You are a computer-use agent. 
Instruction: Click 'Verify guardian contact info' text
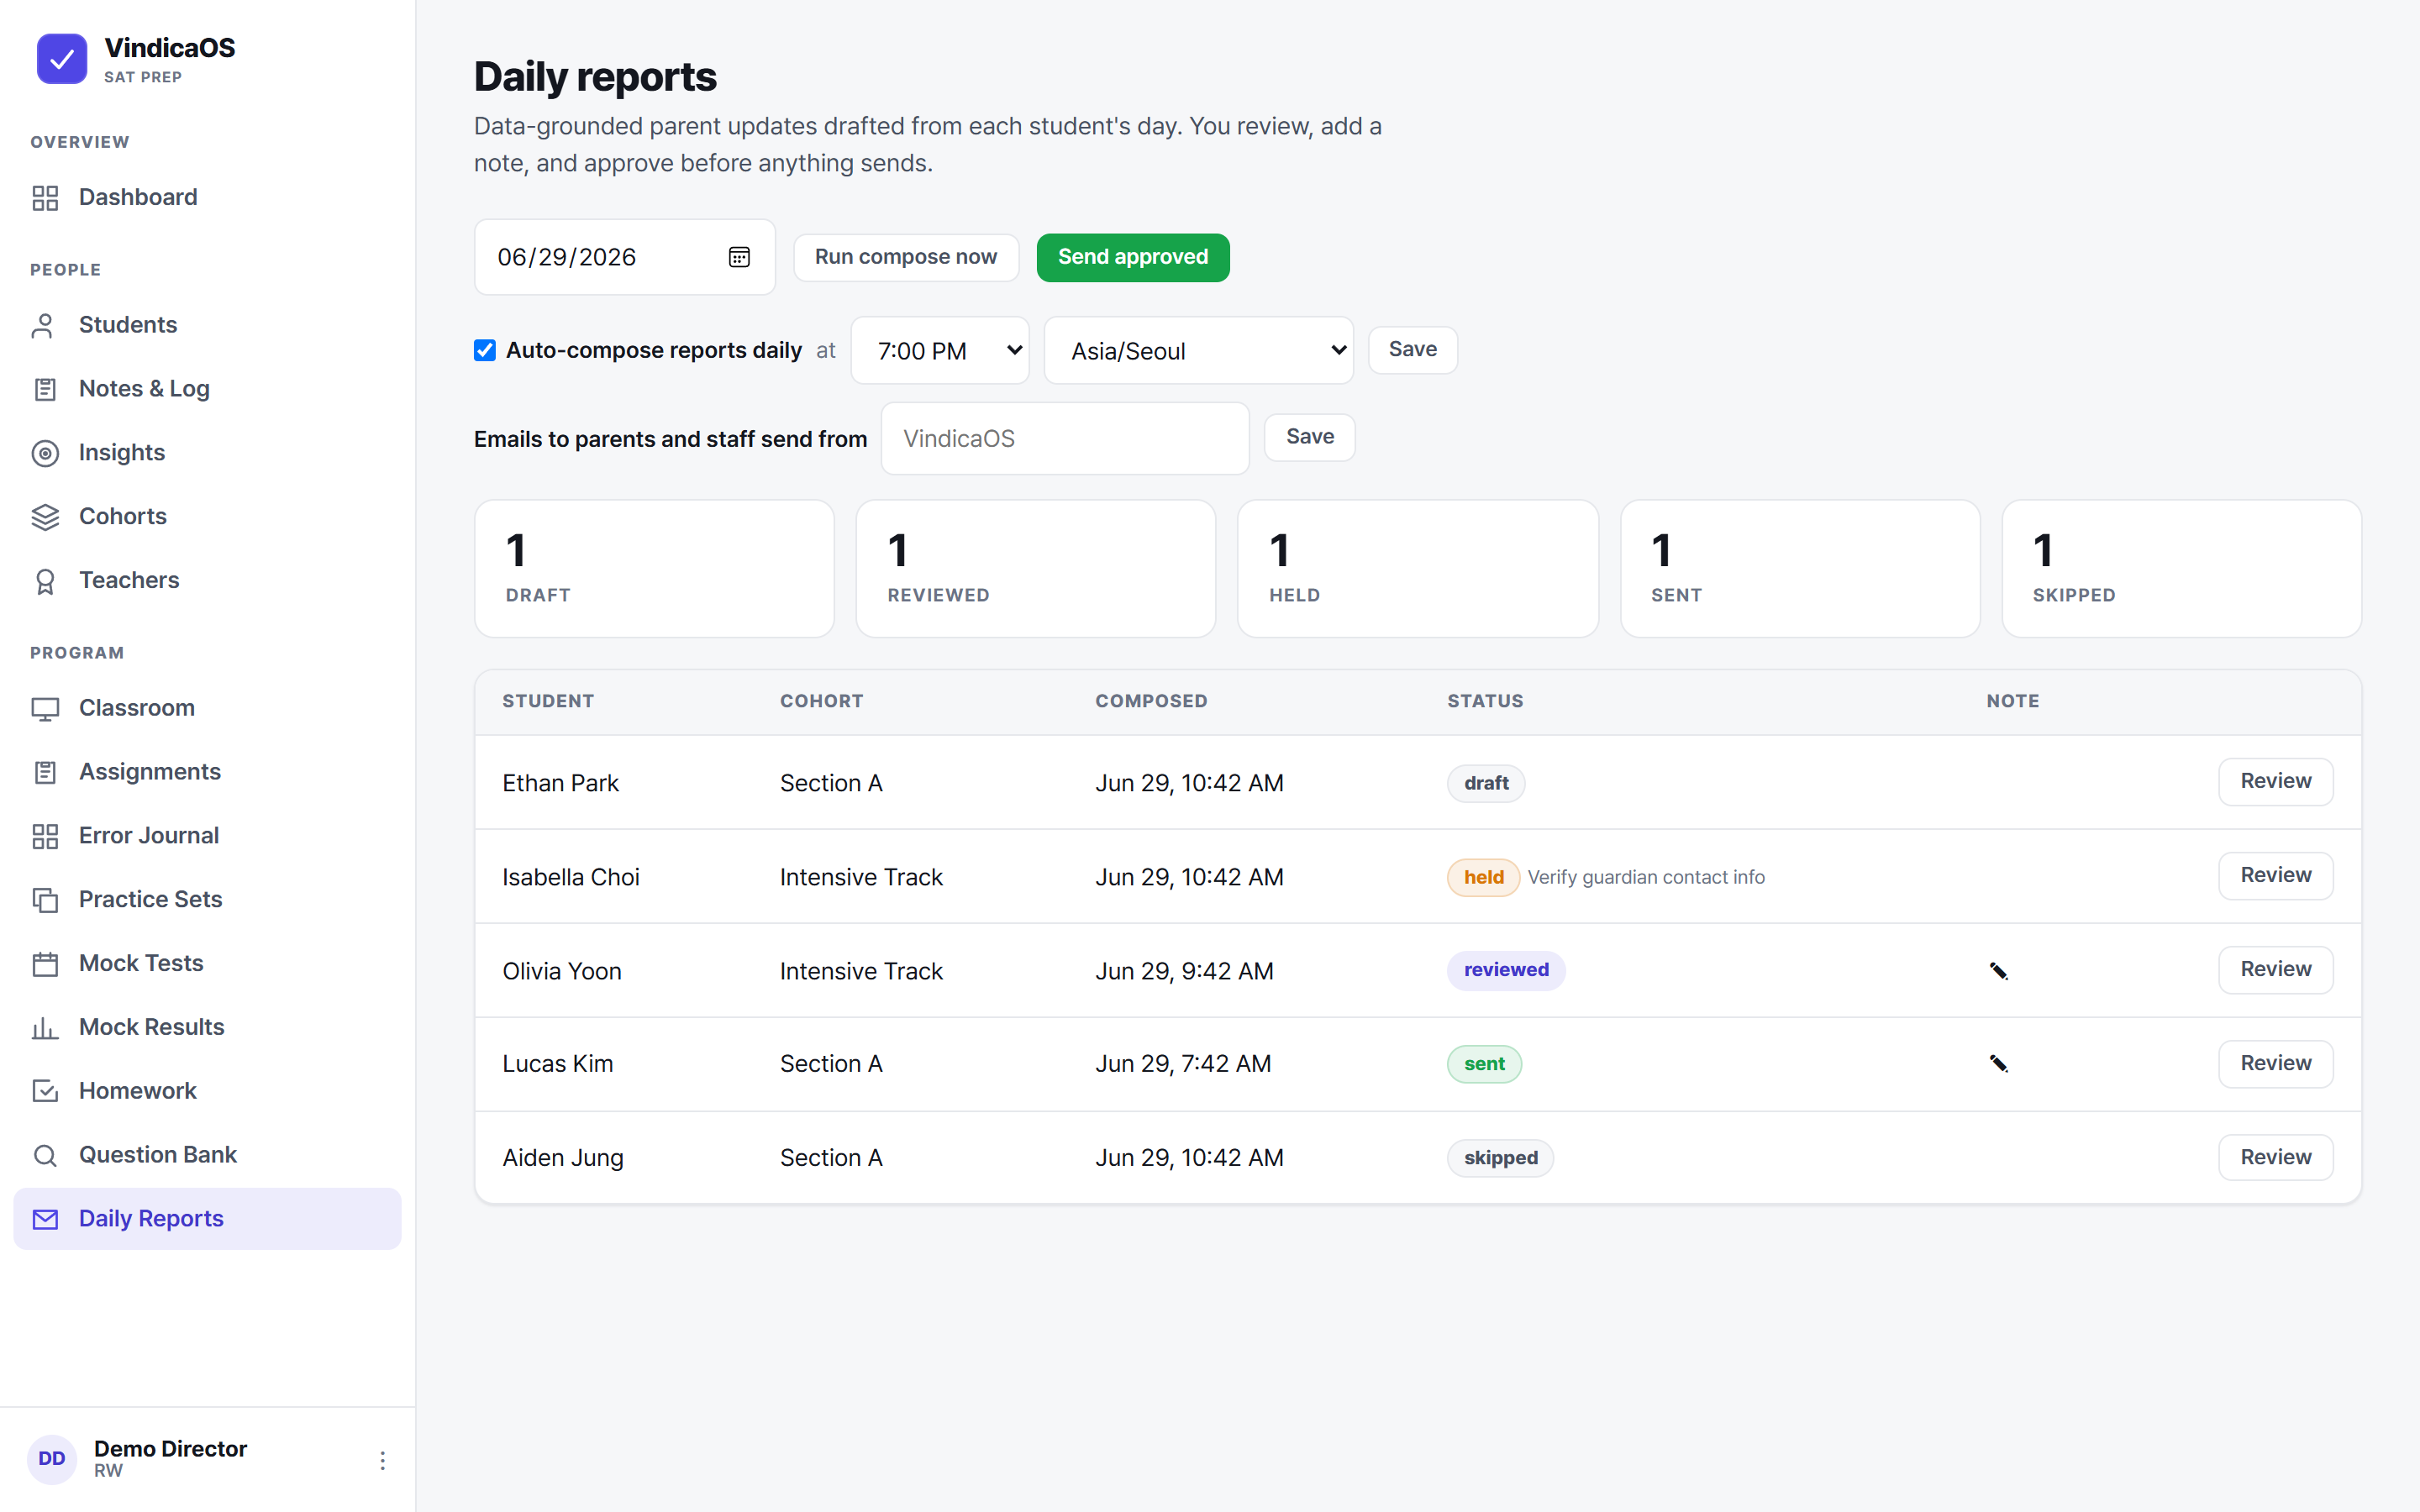click(1646, 878)
